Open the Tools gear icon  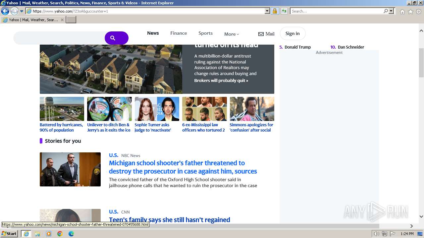coord(419,12)
